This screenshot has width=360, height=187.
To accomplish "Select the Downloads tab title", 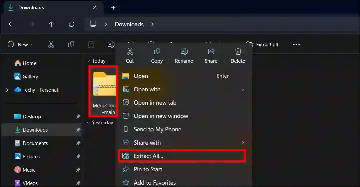I will 31,8.
